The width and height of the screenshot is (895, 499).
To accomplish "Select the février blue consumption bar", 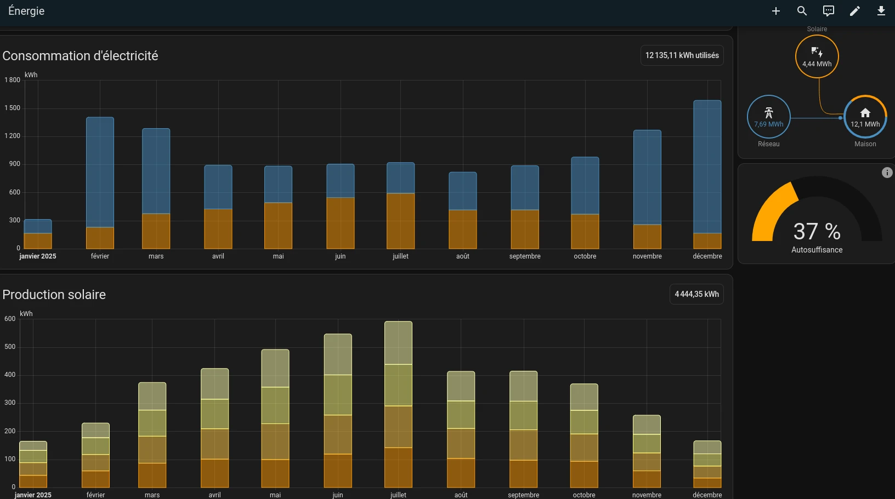I will pyautogui.click(x=100, y=170).
